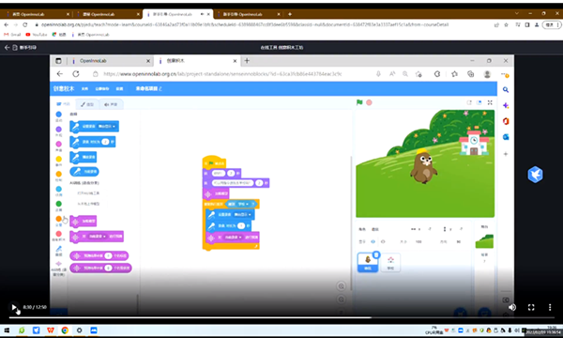This screenshot has height=338, width=563.
Task: Switch to the Sounds tab with speaker
Action: (111, 104)
